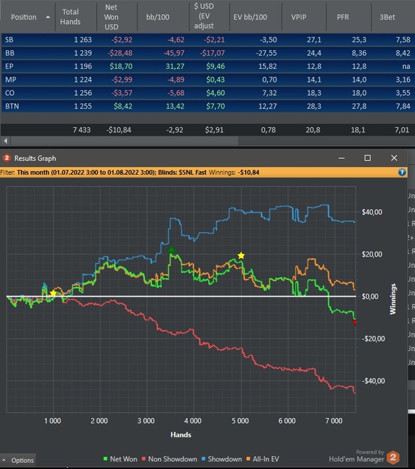This screenshot has height=469, width=415.
Task: Select the BTN position row
Action: [208, 106]
